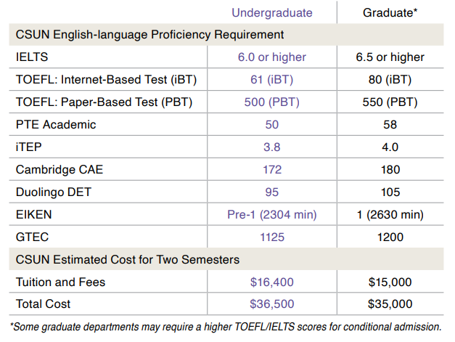Click graduate IELTS value 6.5 or higher
Viewport: 455px width, 342px height.
click(x=390, y=57)
